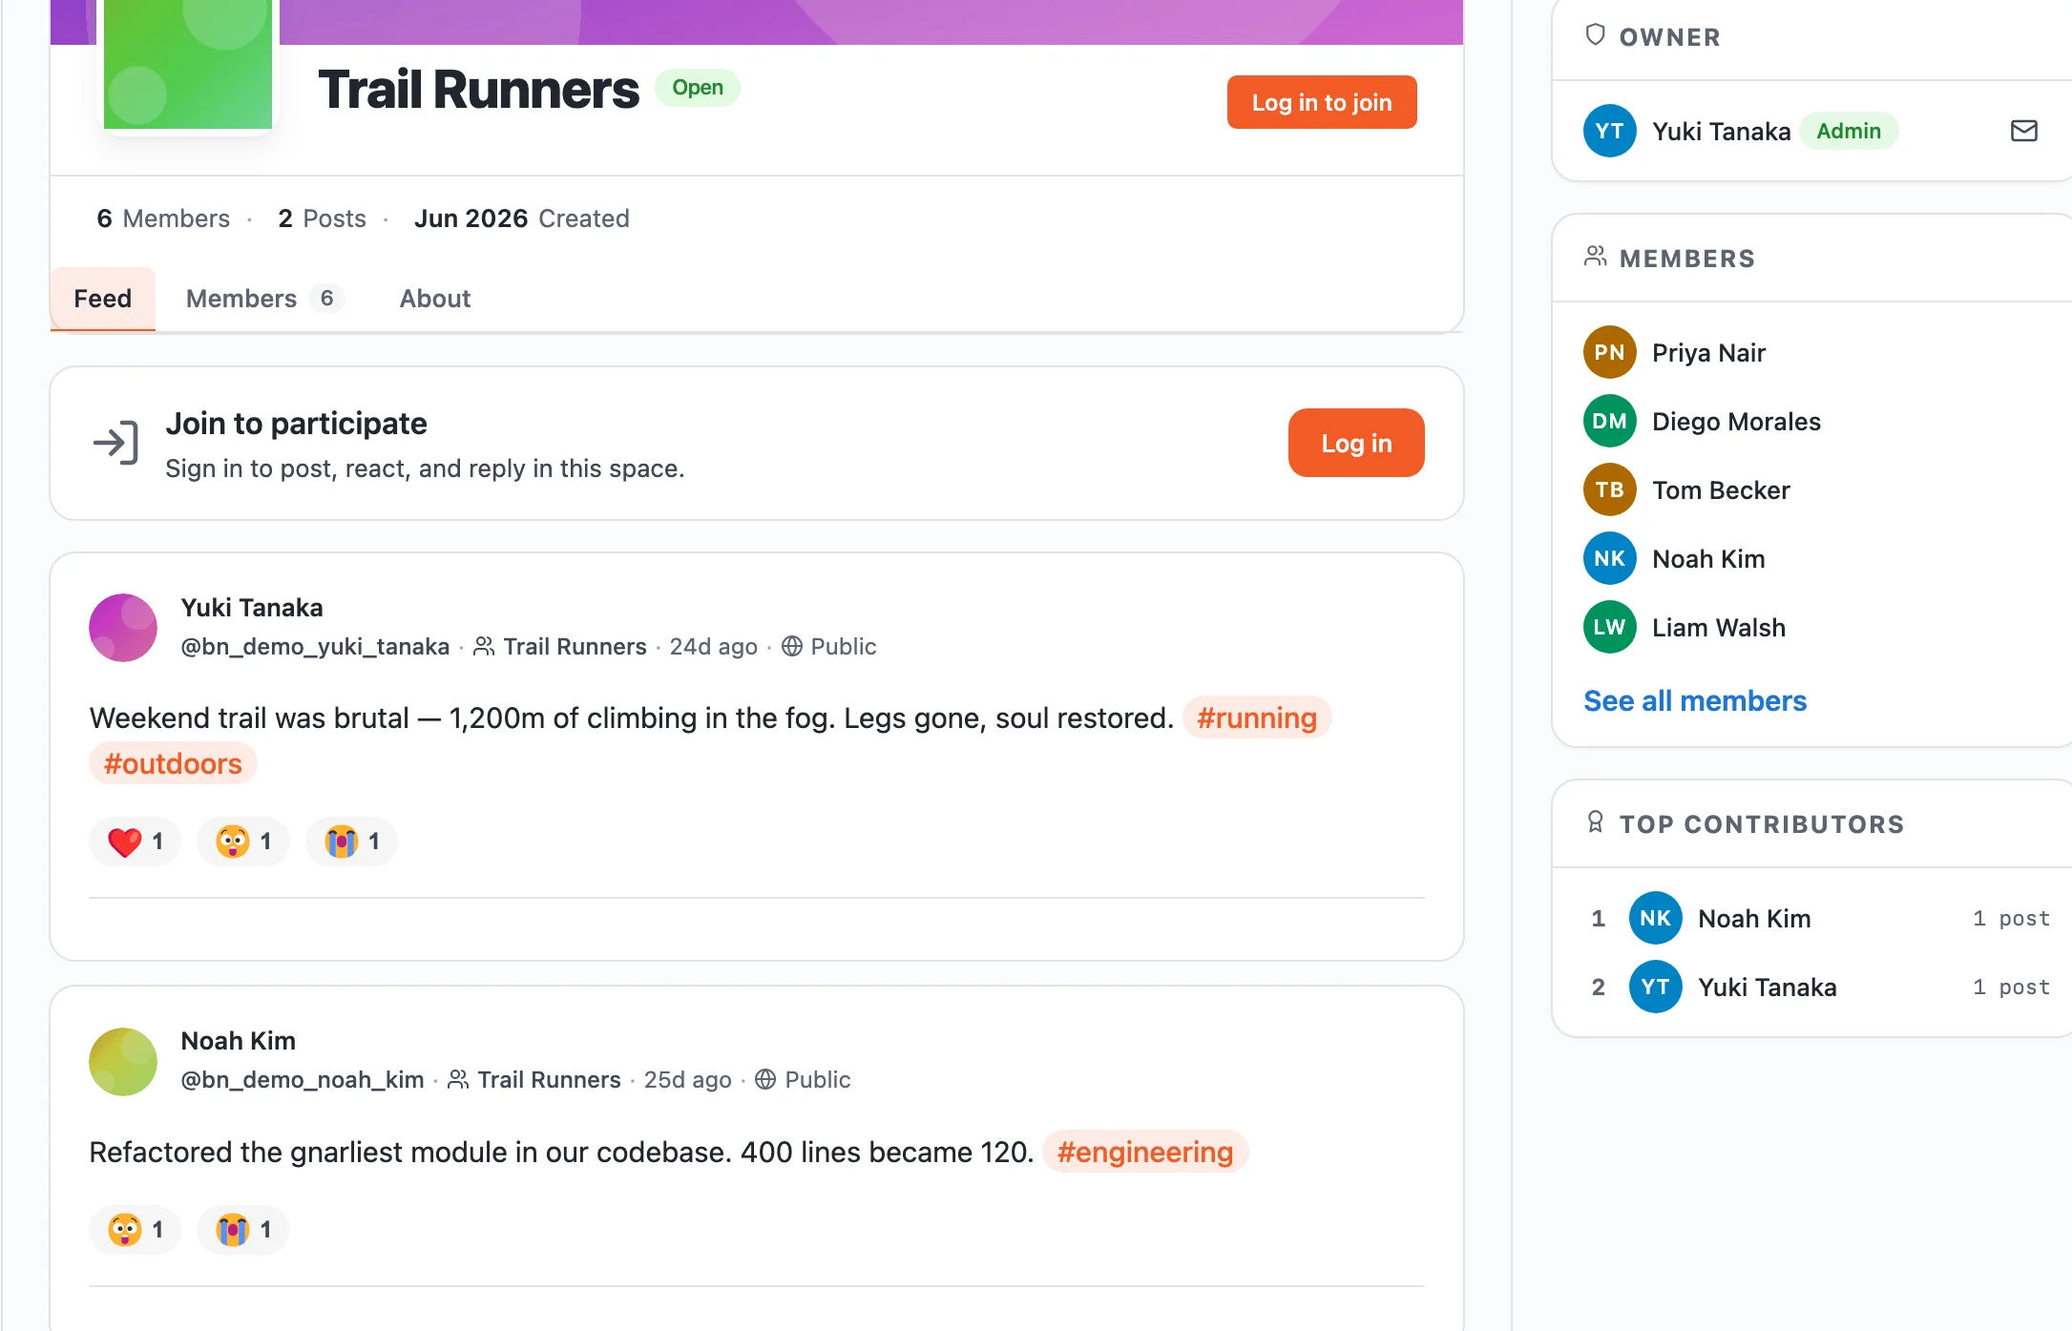Click the Log in to join button
Screen dimensions: 2072x1331
tap(1322, 102)
